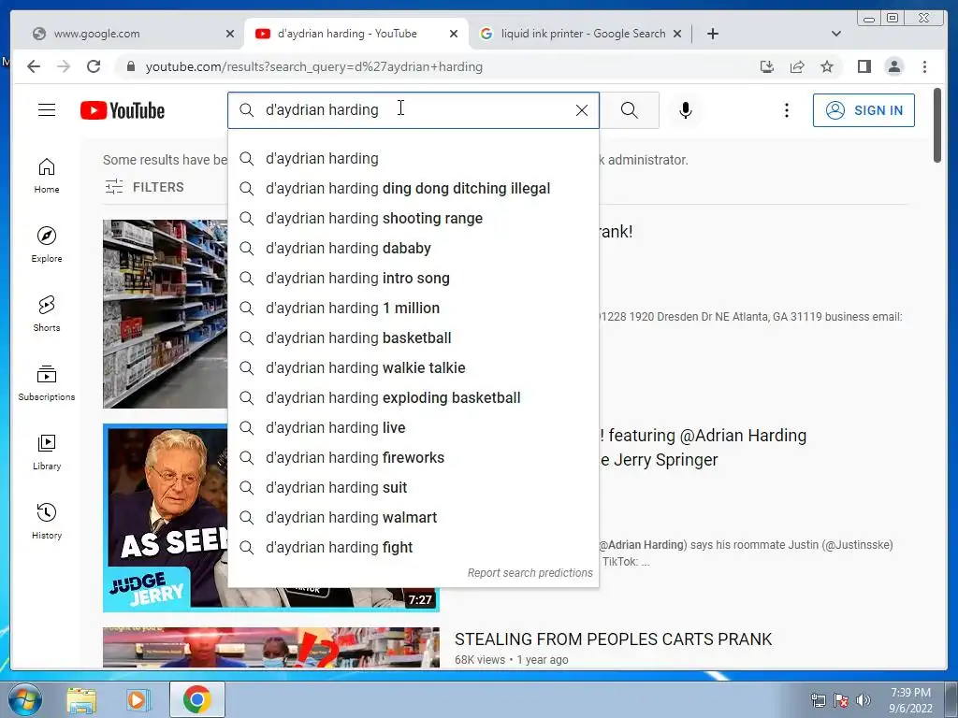This screenshot has width=958, height=718.
Task: Go forward with the browser forward arrow
Action: (x=64, y=66)
